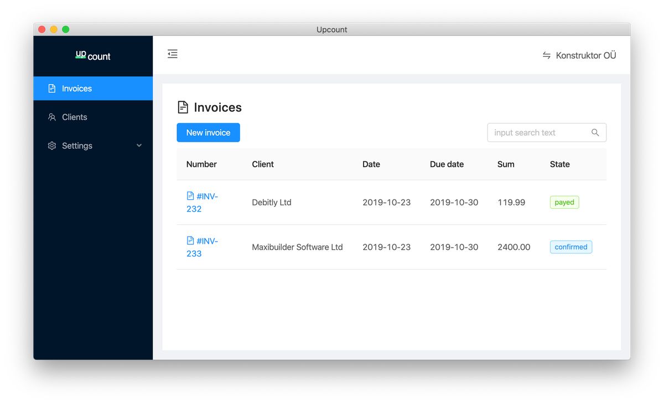
Task: Open invoice #INV-233 link
Action: click(x=202, y=247)
